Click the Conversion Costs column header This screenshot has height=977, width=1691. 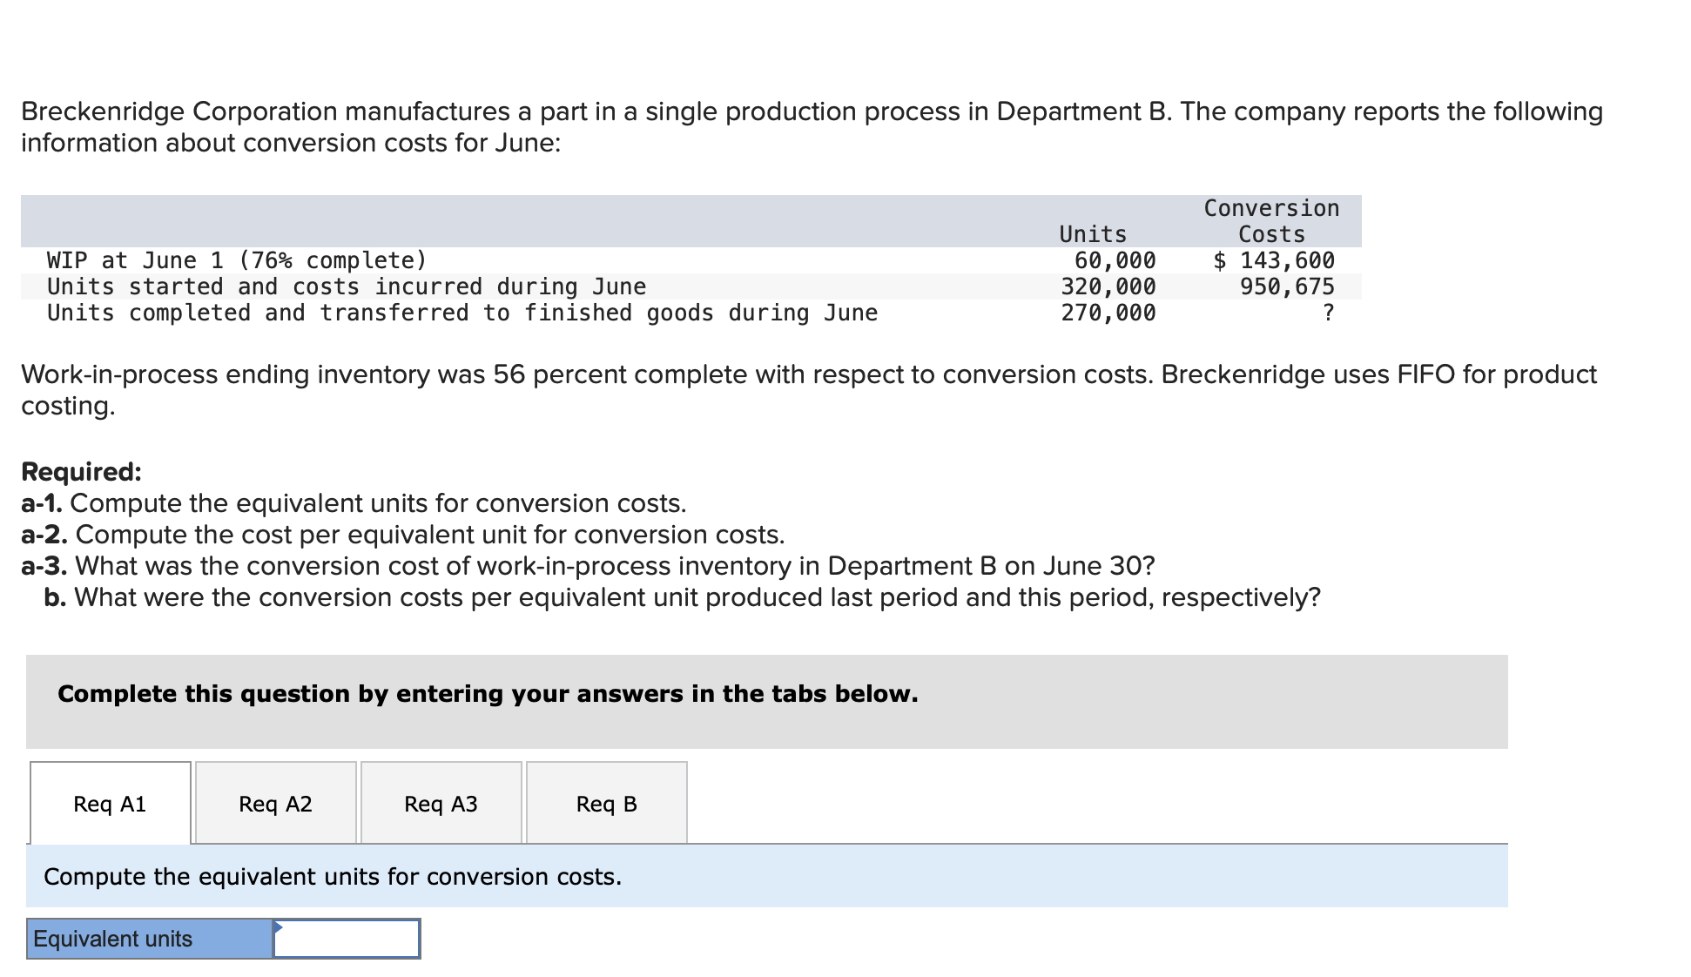[x=1270, y=220]
